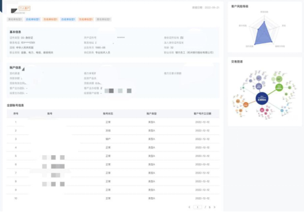Screen dimensions: 304x212
Task: Click the 全部账号信息 table title
Action: coord(15,105)
